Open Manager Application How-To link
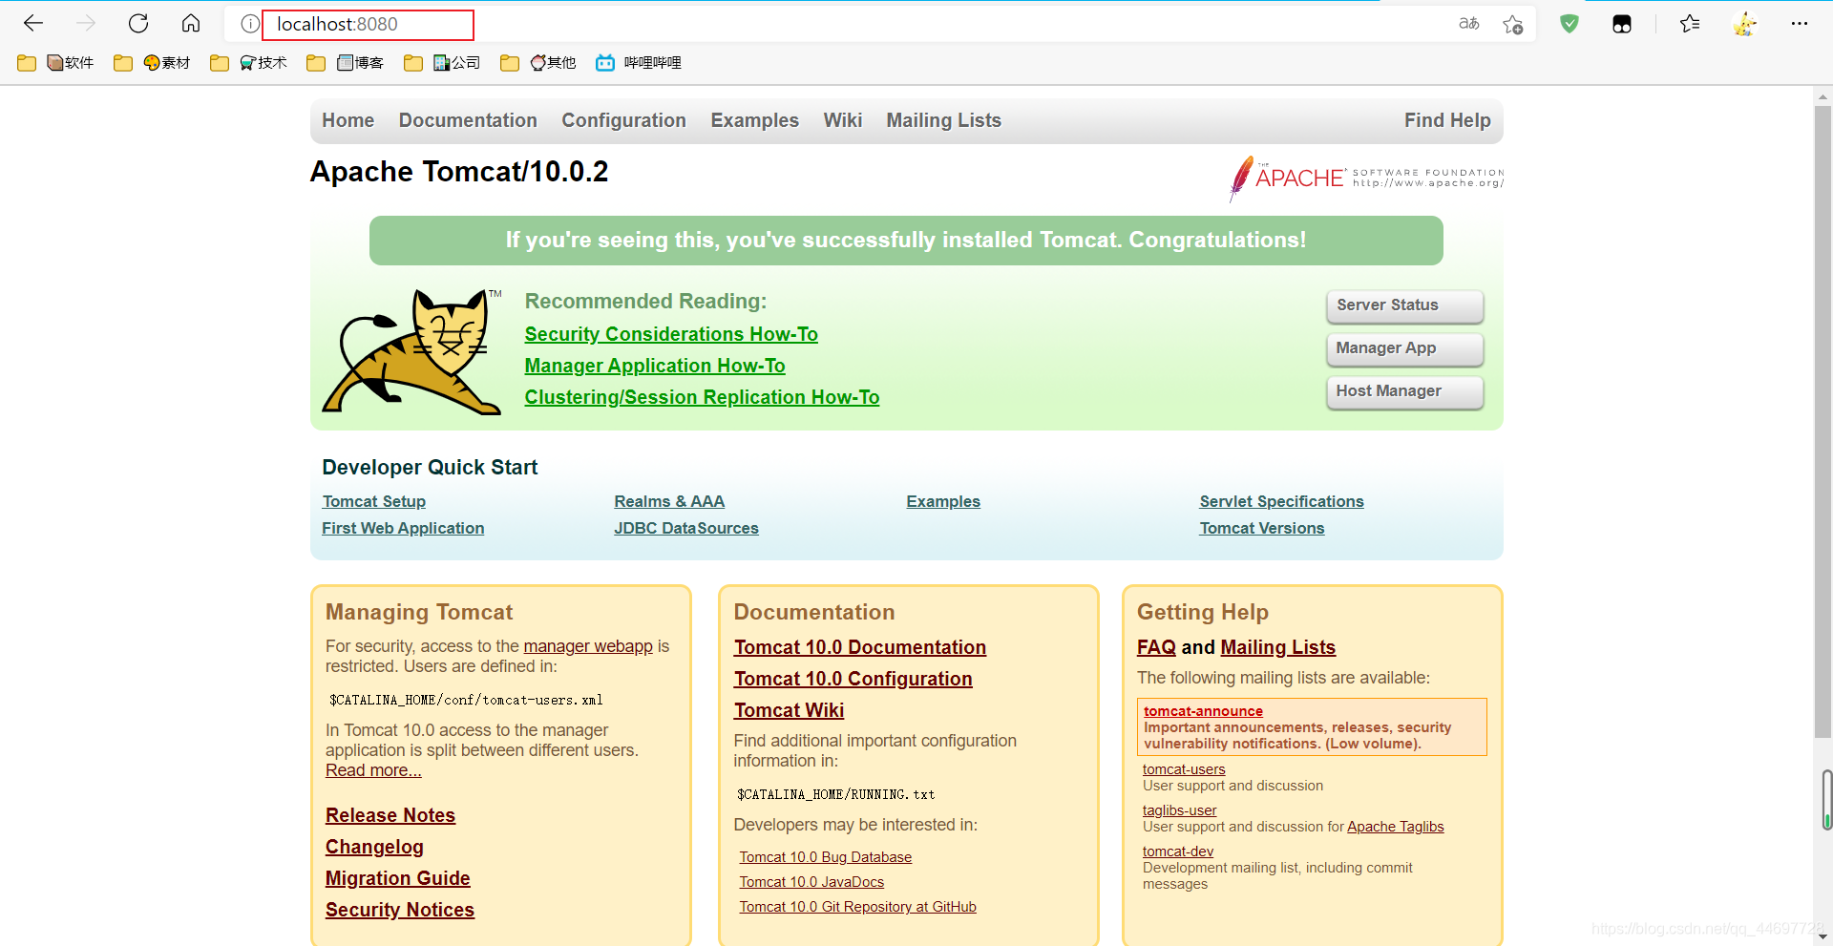Image resolution: width=1833 pixels, height=946 pixels. [x=655, y=366]
